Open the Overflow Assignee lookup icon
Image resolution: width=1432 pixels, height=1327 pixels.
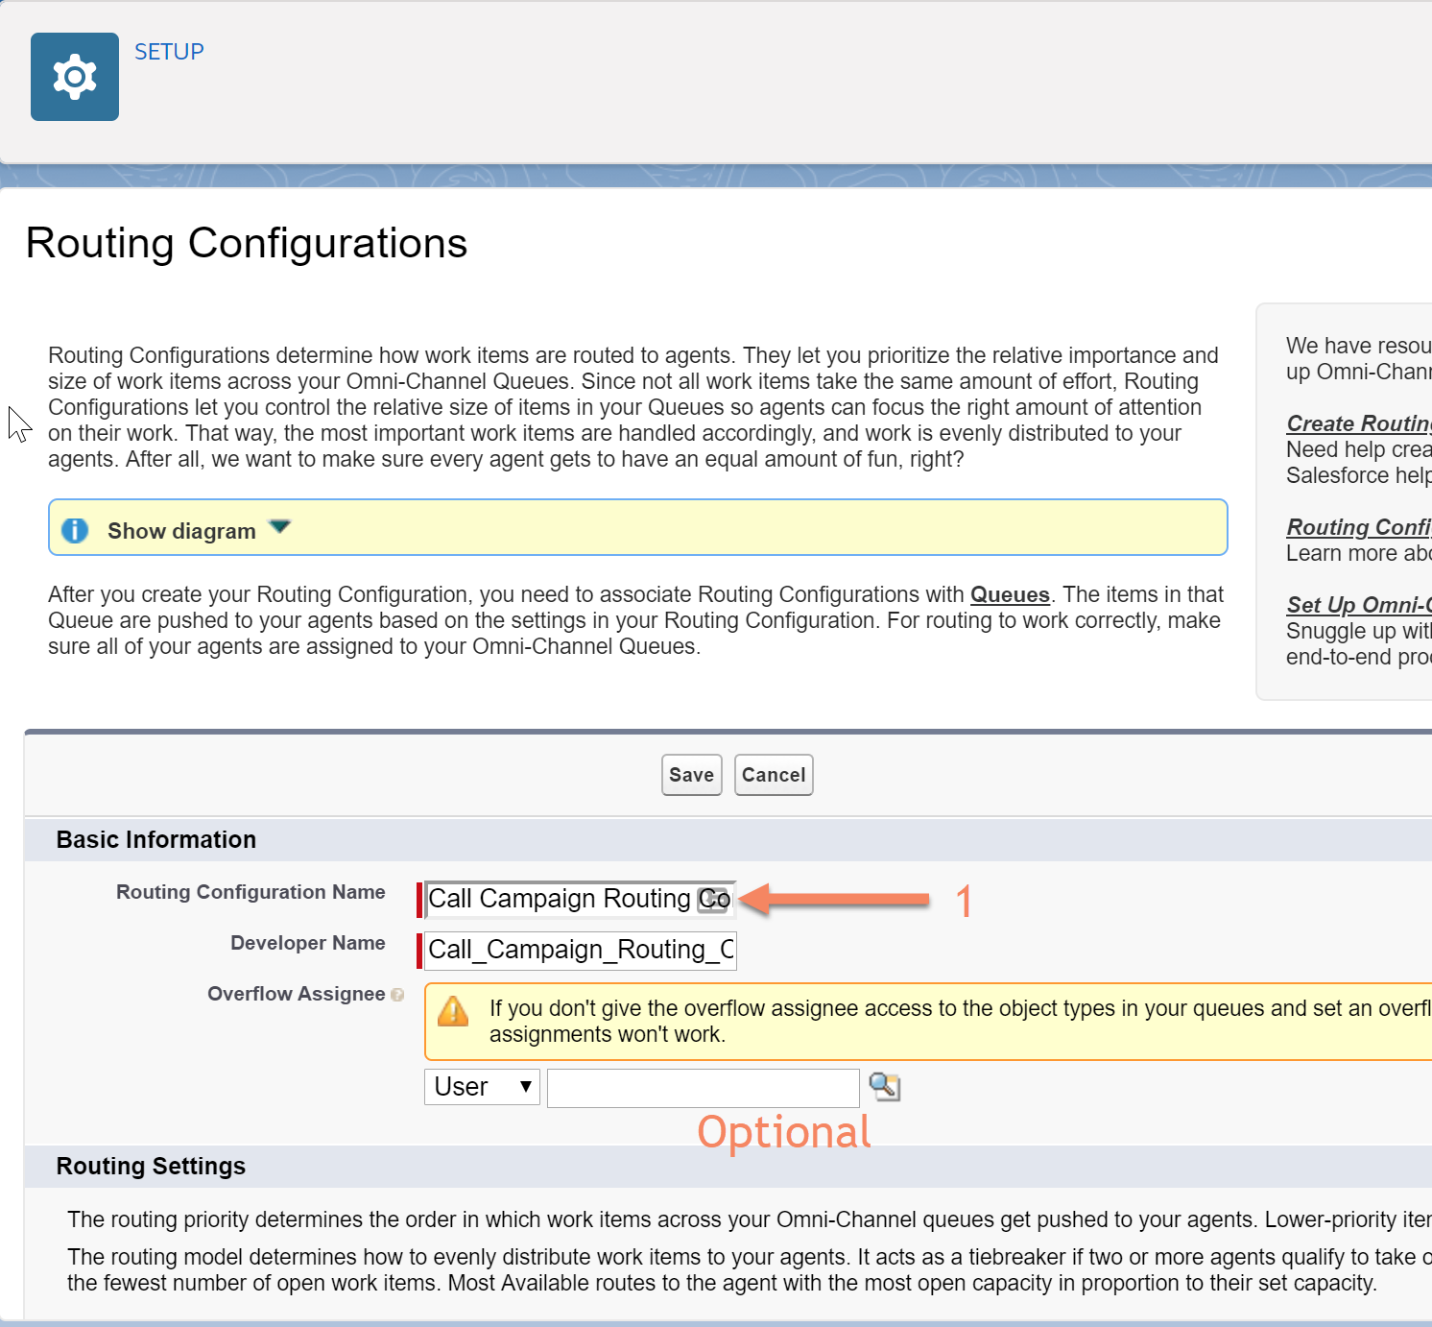click(x=884, y=1086)
